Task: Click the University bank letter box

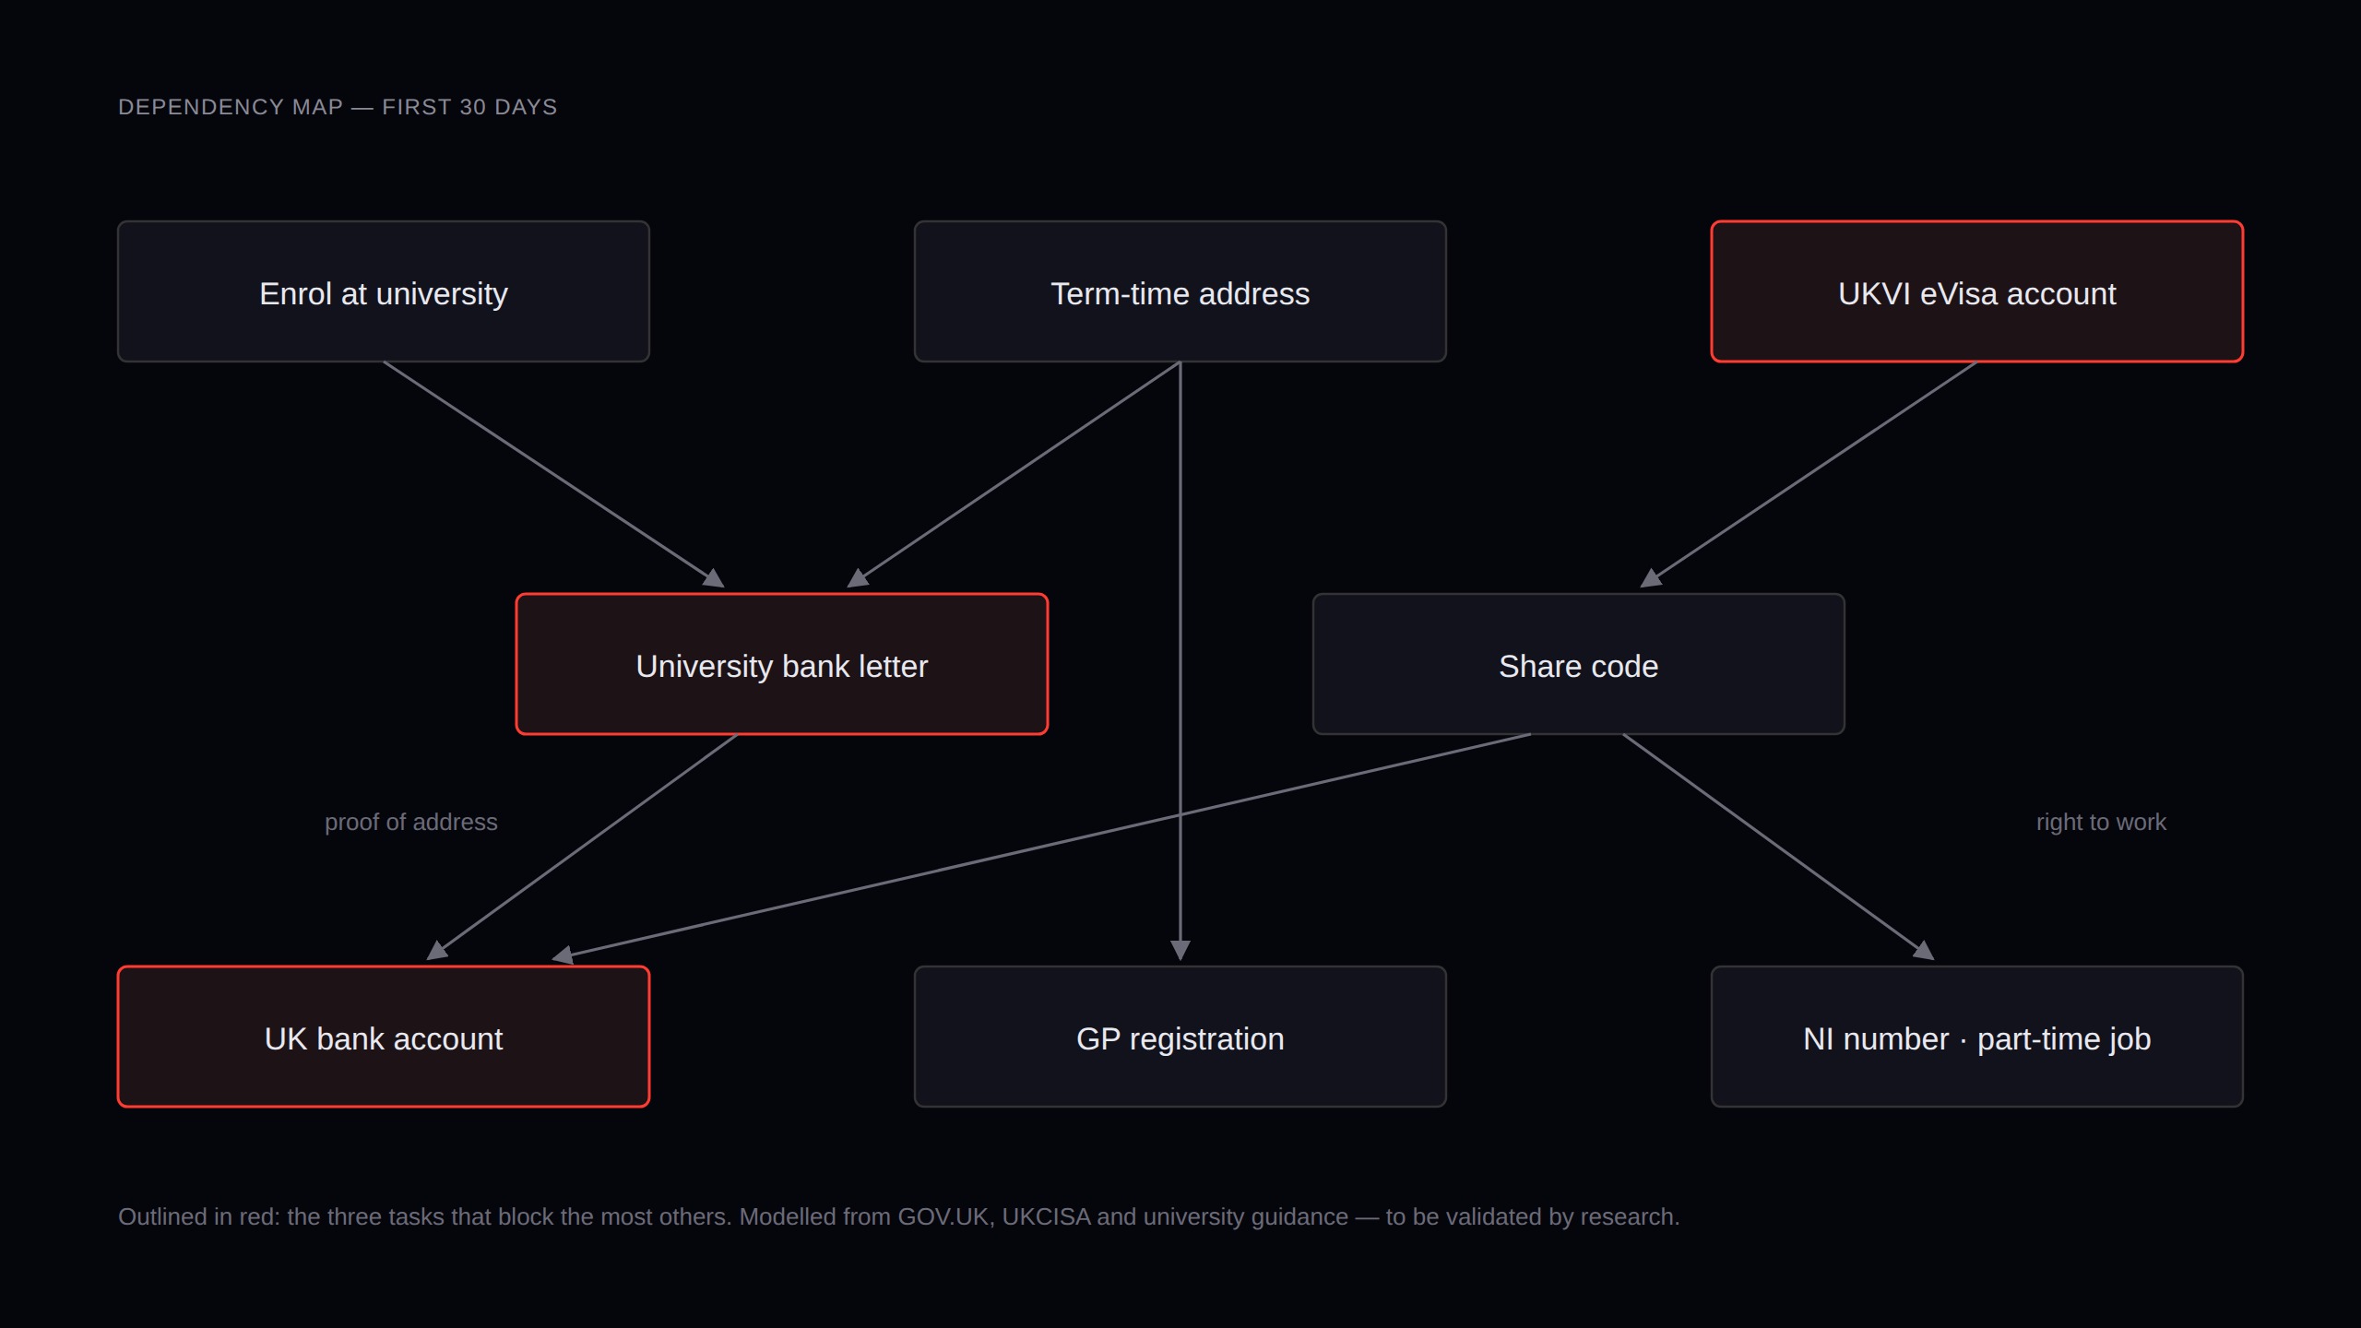Action: [782, 664]
